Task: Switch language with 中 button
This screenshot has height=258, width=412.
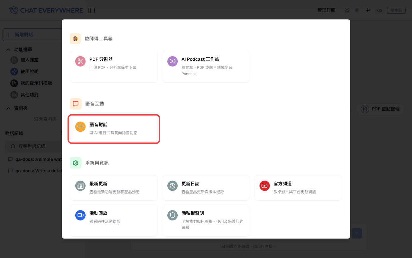Action: point(368,10)
